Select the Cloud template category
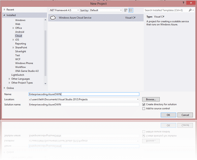Screen dimensions: 197x160 19,36
